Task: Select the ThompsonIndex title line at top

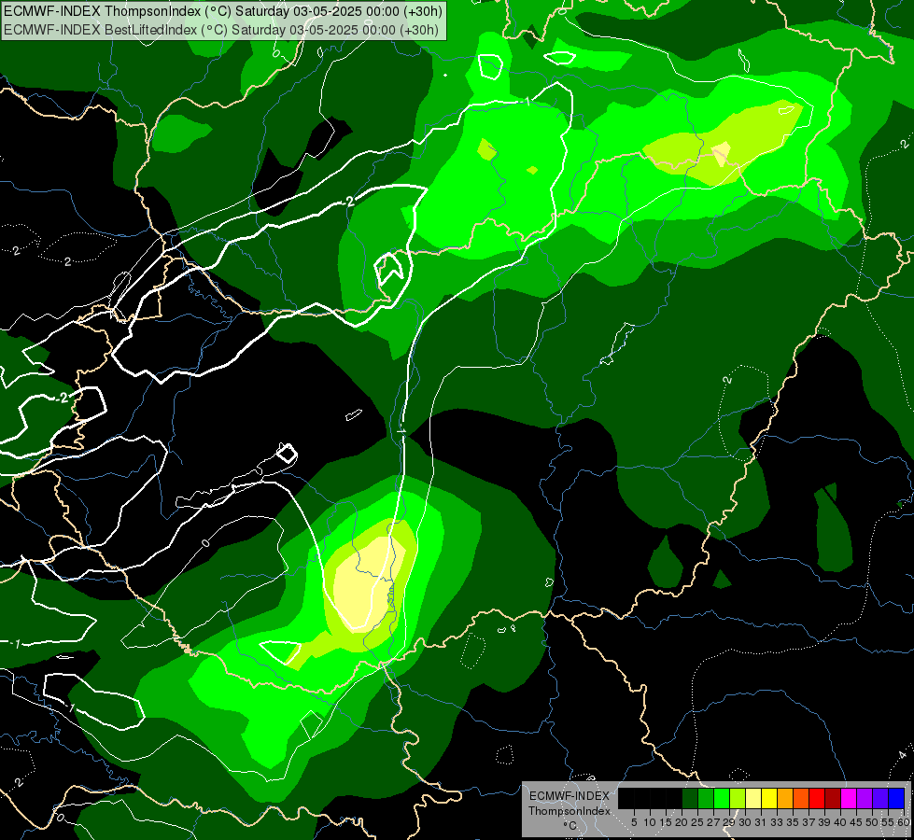Action: 223,11
